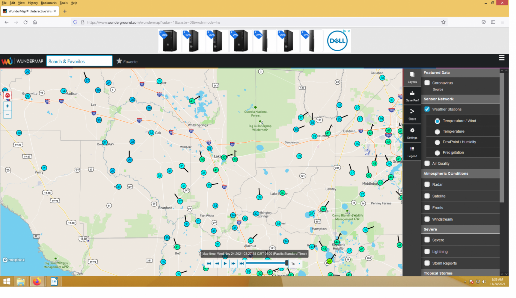Open the History menu
This screenshot has width=516, height=298.
(33, 3)
